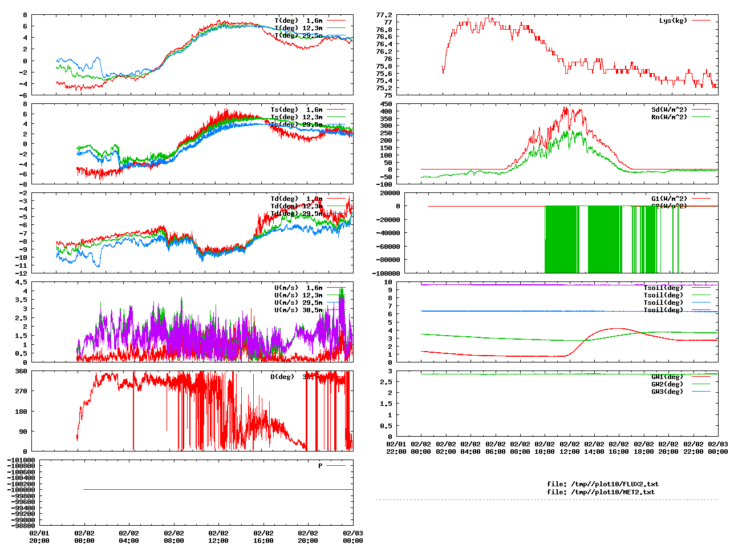
Task: Click the 360 tick on wind direction axis
Action: (21, 371)
